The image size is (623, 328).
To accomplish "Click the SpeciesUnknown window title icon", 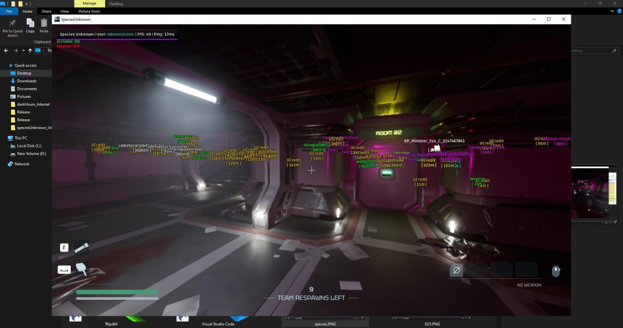I will click(57, 19).
